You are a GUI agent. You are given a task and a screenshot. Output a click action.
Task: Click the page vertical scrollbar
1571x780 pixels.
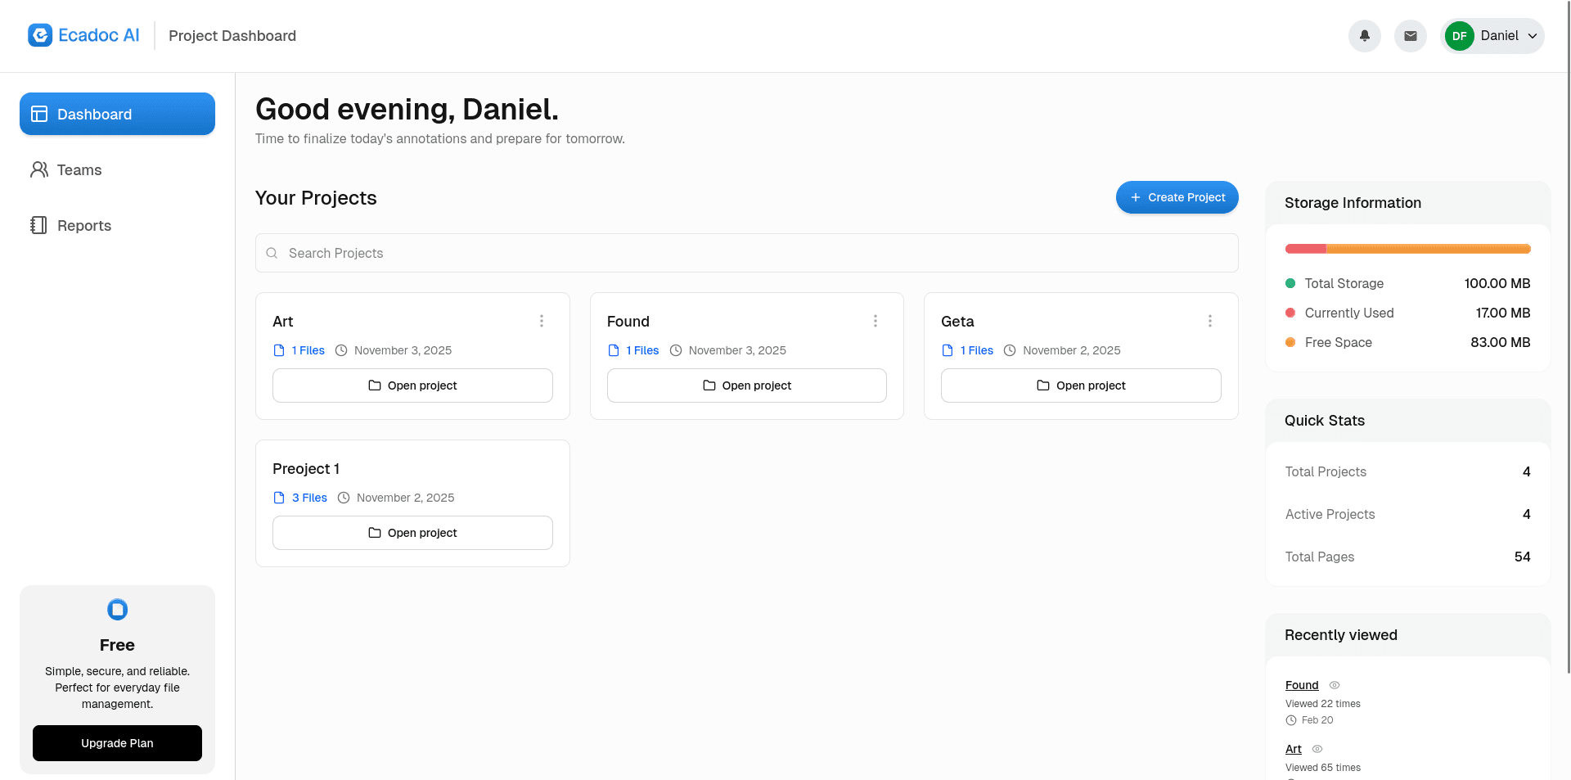click(1568, 336)
